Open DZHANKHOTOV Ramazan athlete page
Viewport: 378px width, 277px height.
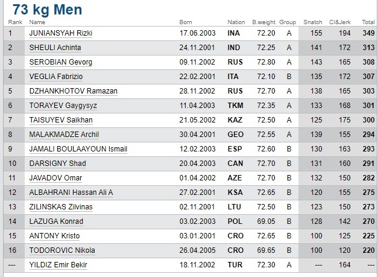point(73,91)
